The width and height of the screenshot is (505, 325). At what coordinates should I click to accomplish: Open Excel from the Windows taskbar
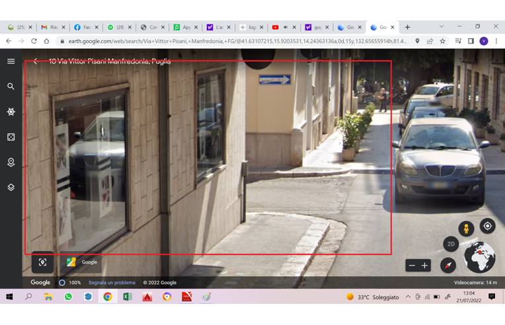click(127, 297)
